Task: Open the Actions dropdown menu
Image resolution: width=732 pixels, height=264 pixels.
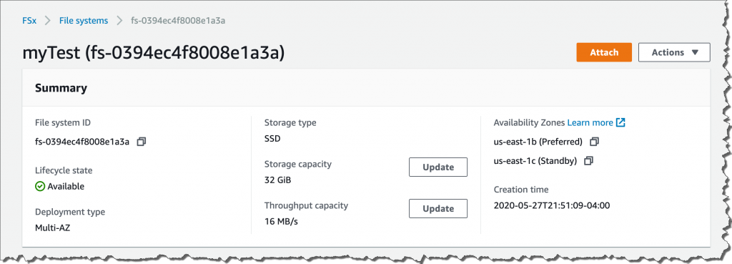Action: pyautogui.click(x=674, y=52)
